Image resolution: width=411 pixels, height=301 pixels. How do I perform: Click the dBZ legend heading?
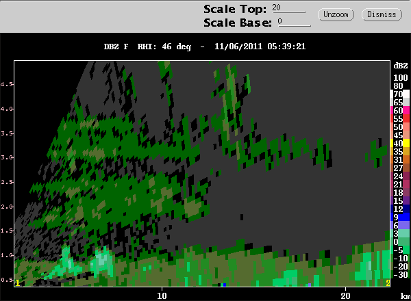tap(401, 66)
